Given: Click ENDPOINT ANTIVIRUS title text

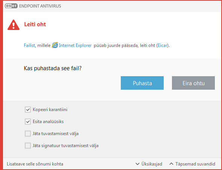Looking at the screenshot, I should coord(40,6).
